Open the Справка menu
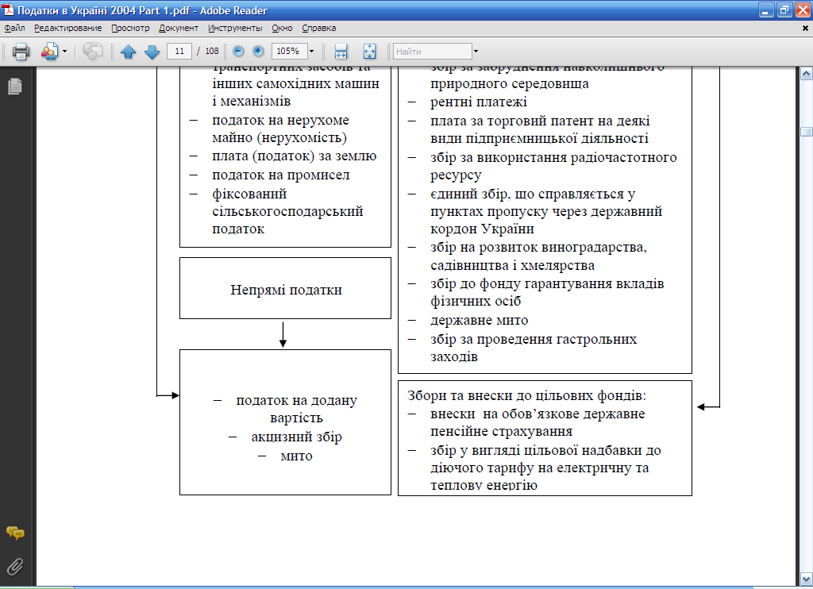Image resolution: width=813 pixels, height=589 pixels. (319, 28)
